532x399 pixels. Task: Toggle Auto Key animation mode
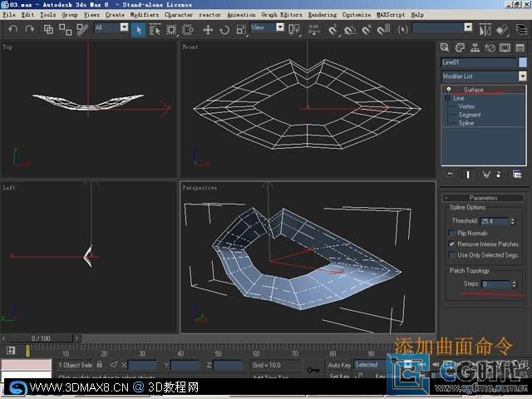pos(339,365)
